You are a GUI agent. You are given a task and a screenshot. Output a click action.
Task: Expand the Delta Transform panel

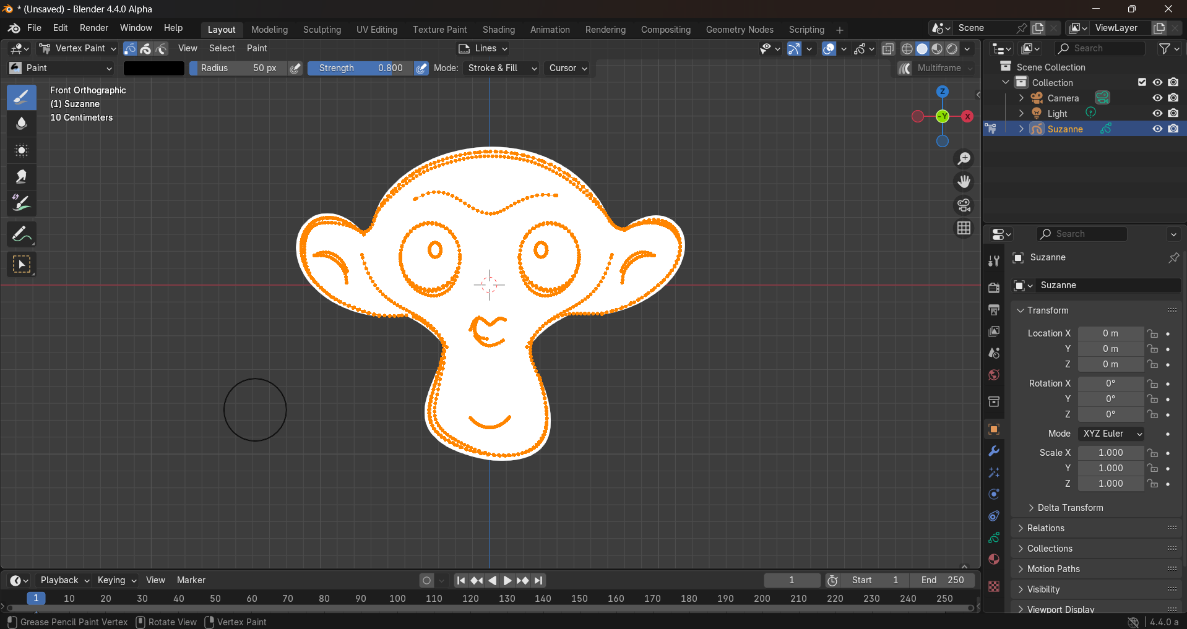click(x=1070, y=508)
